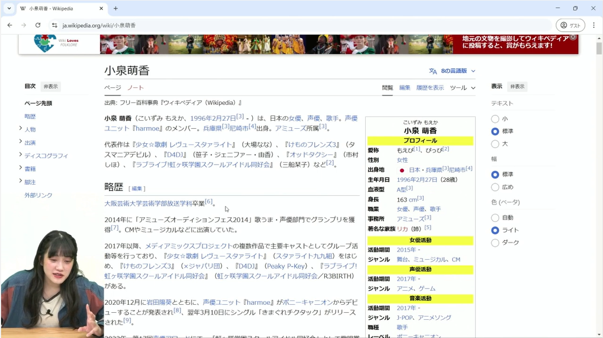The width and height of the screenshot is (603, 338).
Task: Click the folklore photo banner image
Action: [276, 44]
